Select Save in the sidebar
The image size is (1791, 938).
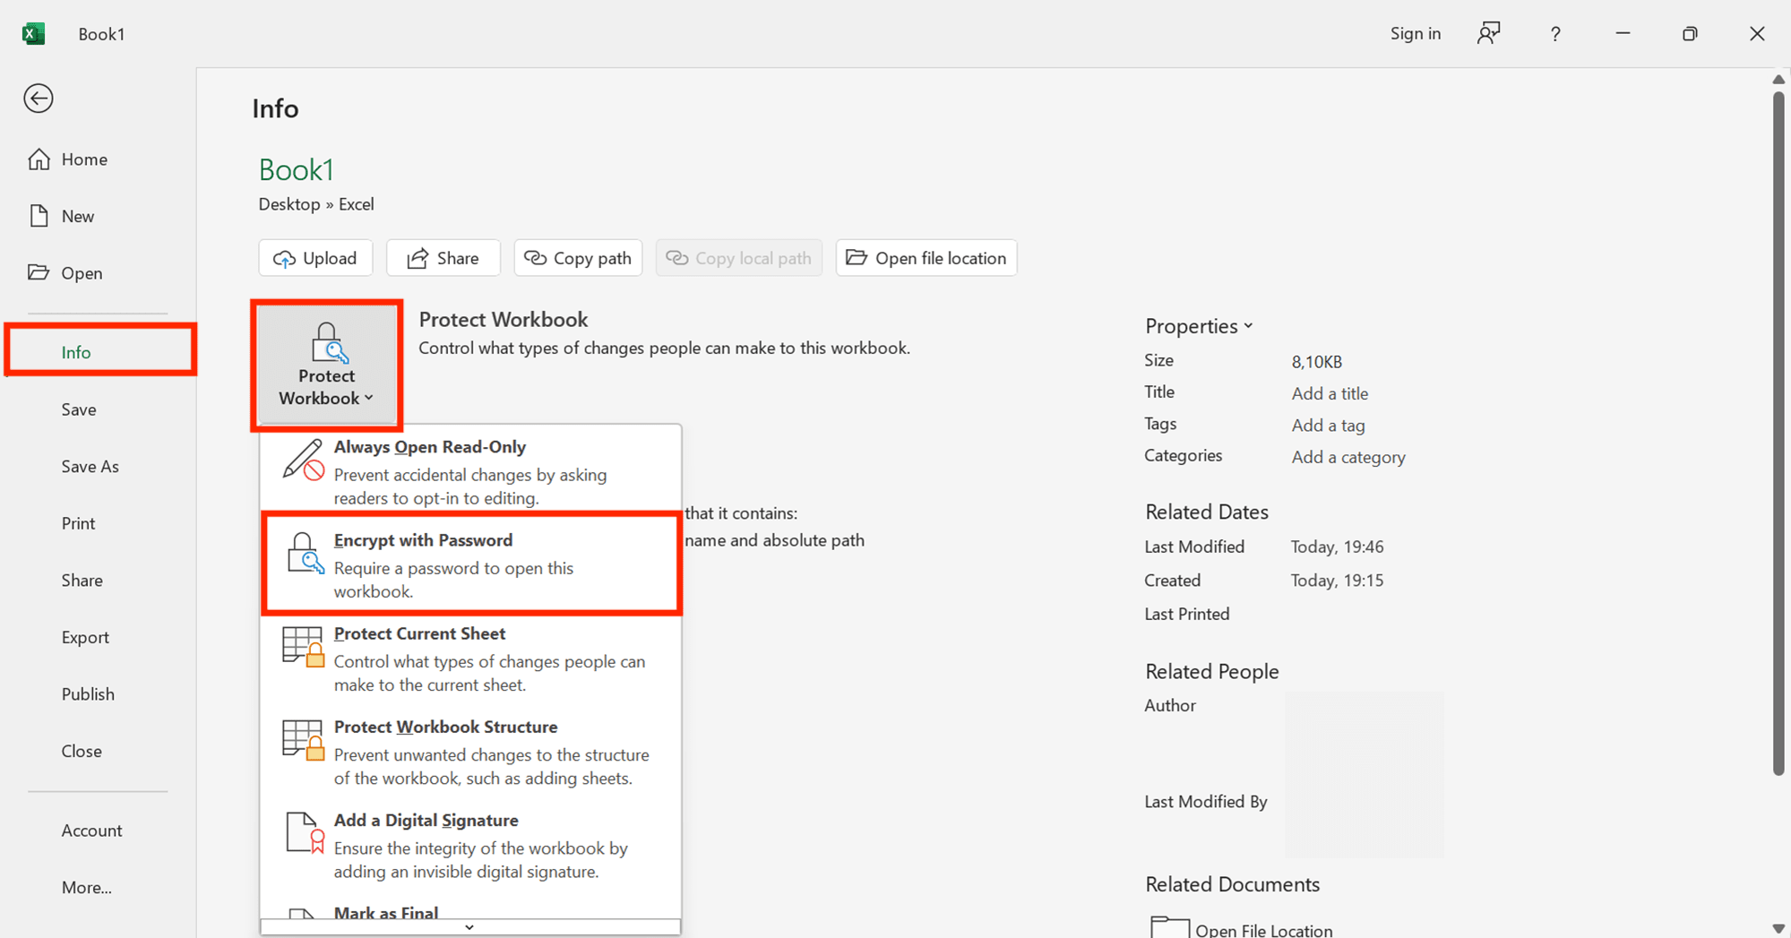[x=79, y=409]
